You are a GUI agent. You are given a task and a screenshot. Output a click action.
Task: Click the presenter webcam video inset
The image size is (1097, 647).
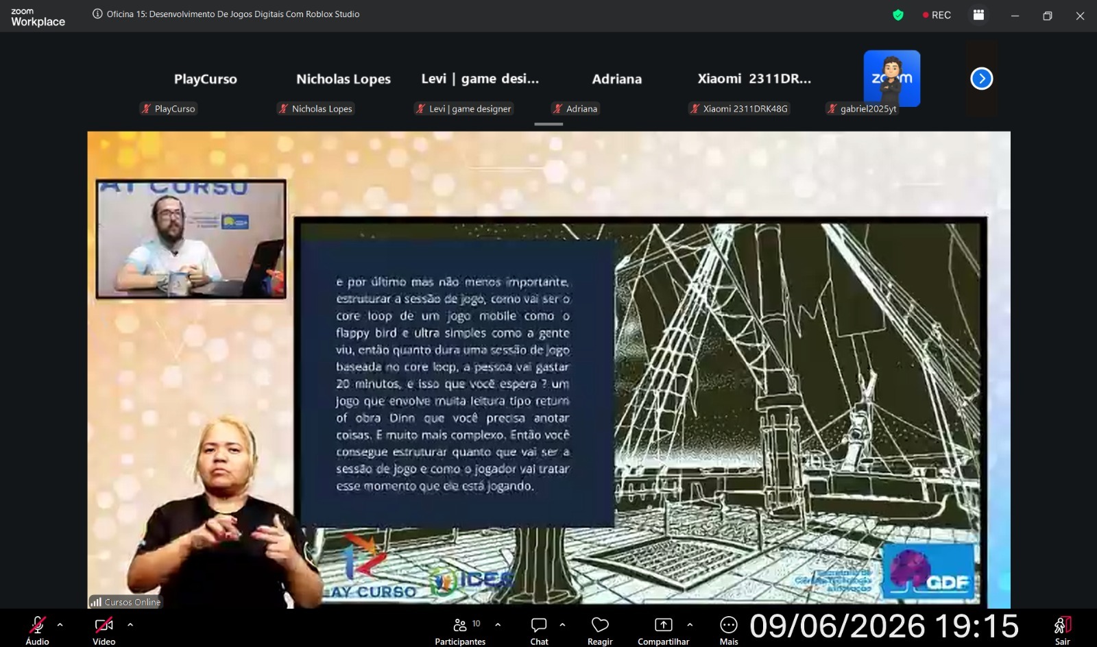[x=191, y=239]
